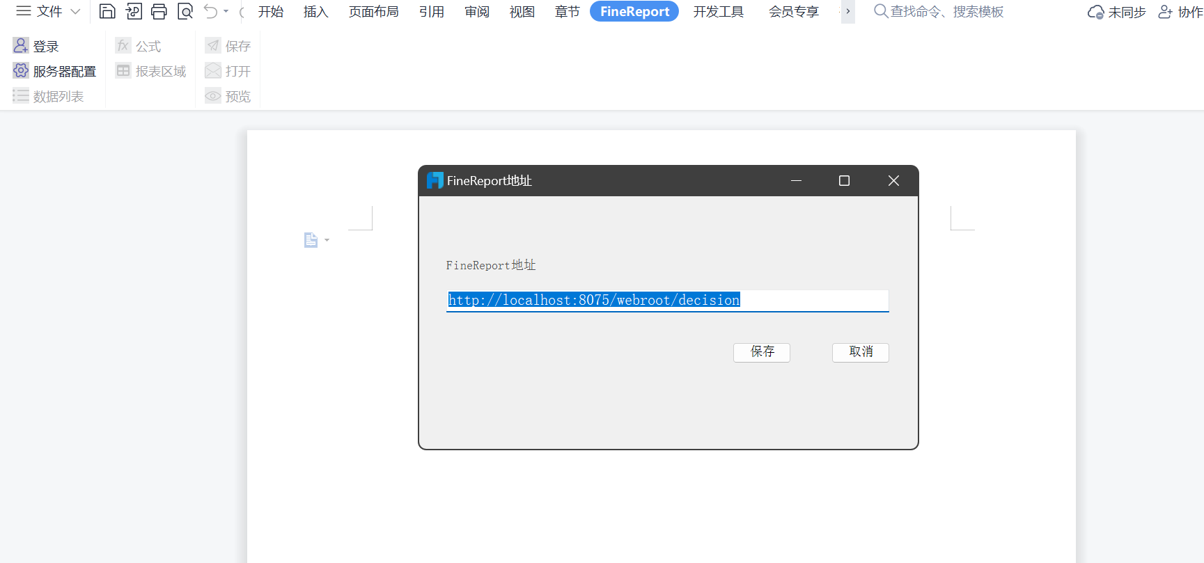Switch to the 开始 tab
1204x563 pixels.
(271, 12)
